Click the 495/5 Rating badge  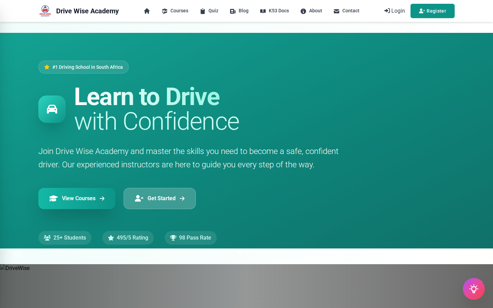coord(128,238)
